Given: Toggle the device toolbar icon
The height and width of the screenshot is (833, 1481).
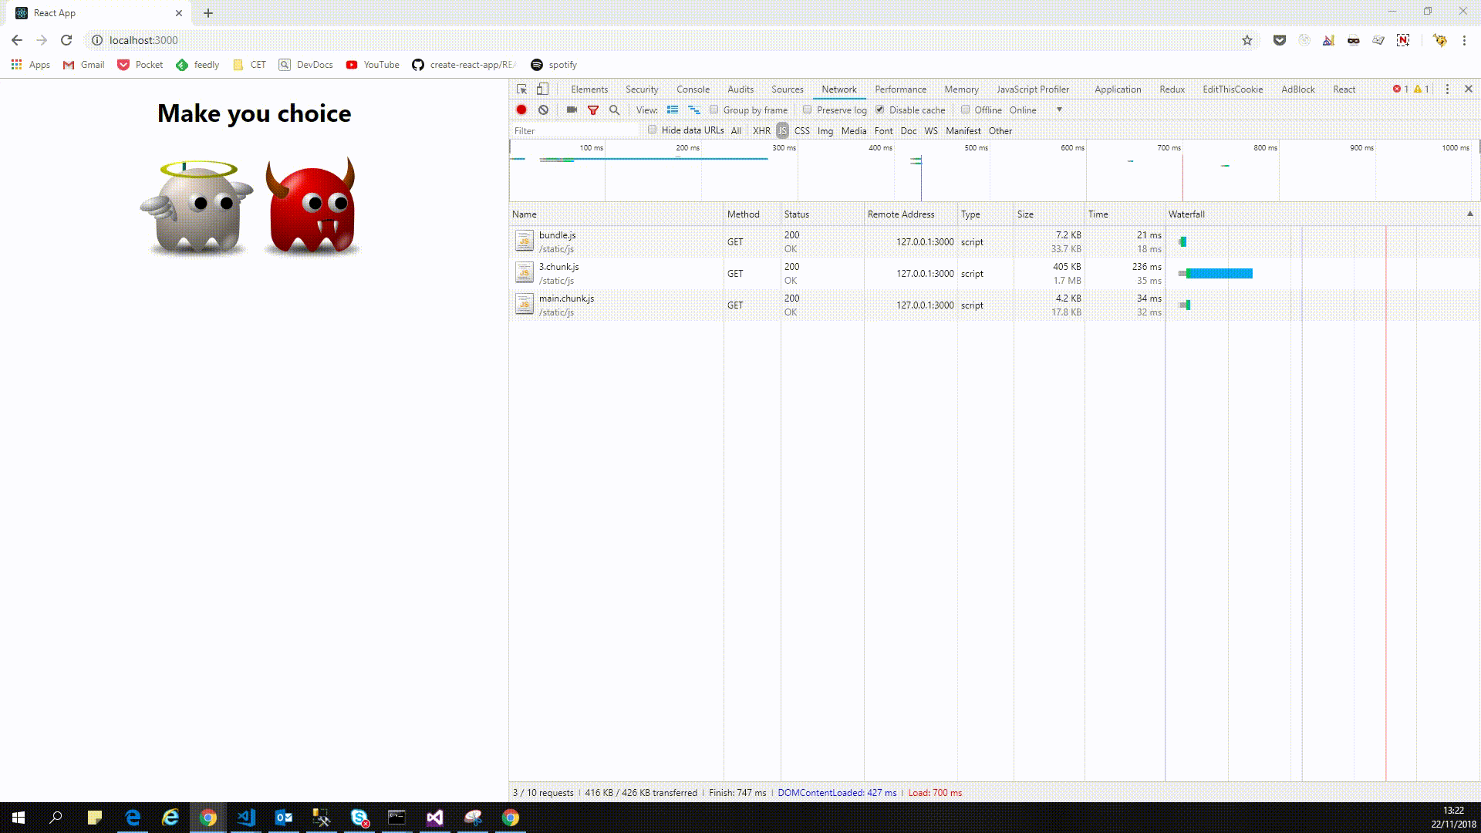Looking at the screenshot, I should pos(543,89).
